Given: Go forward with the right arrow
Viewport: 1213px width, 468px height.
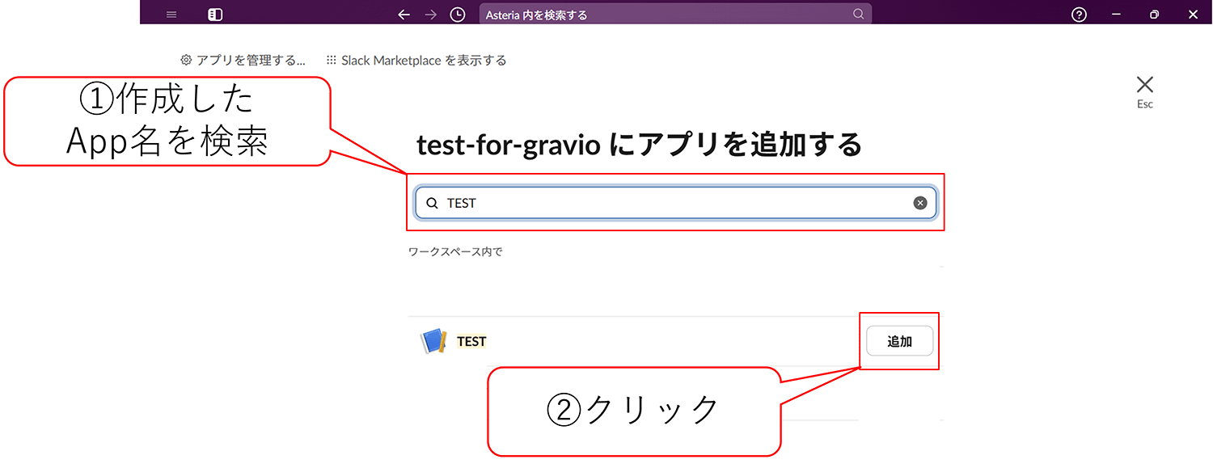Looking at the screenshot, I should click(431, 15).
